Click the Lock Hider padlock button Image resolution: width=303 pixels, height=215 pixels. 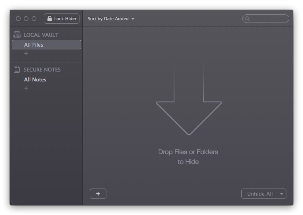[62, 19]
